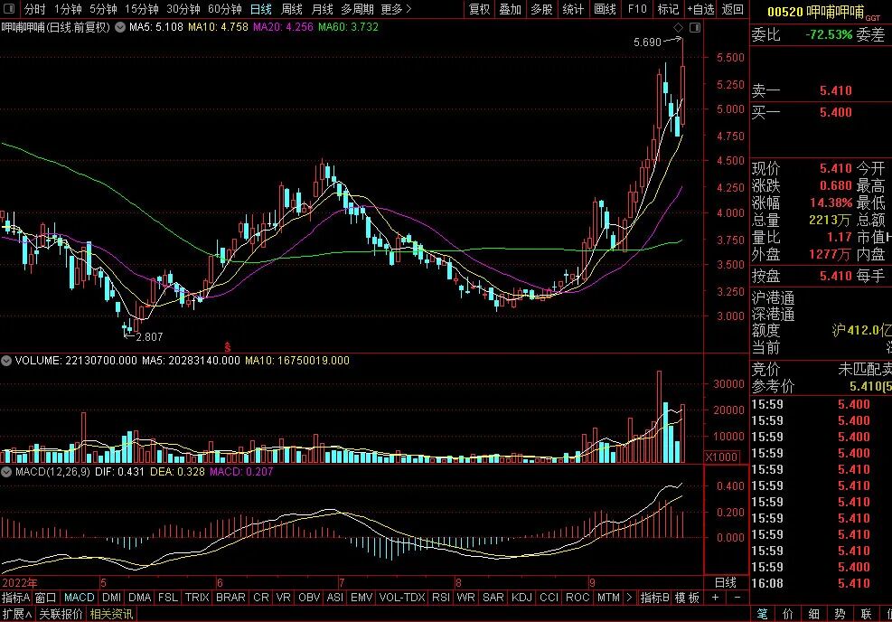Select the 30分钟 period
The height and width of the screenshot is (622, 892).
pyautogui.click(x=183, y=9)
